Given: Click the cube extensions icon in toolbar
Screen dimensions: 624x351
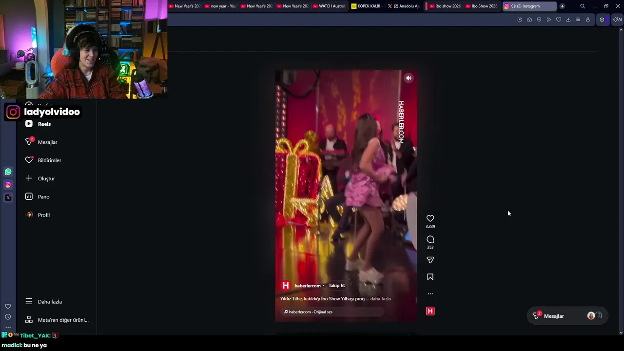Looking at the screenshot, I should [602, 19].
